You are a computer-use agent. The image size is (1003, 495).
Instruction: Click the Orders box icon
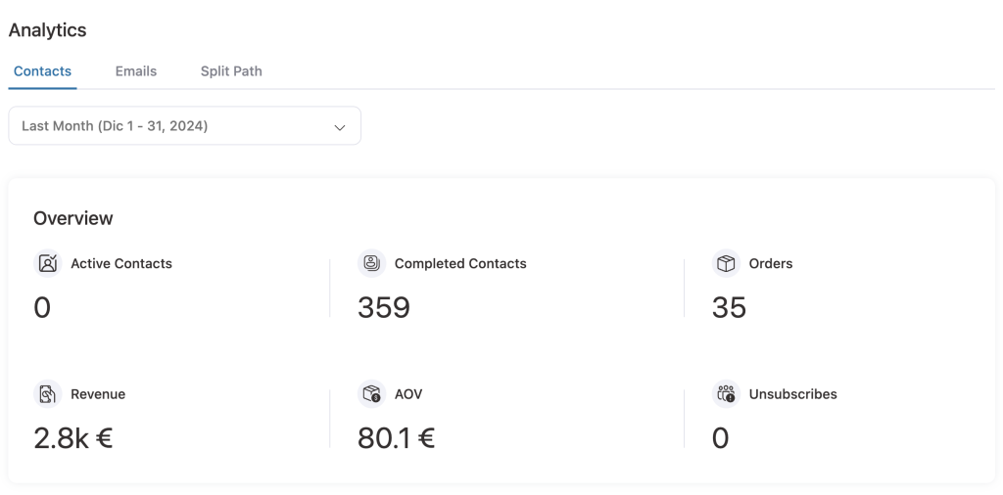click(x=726, y=263)
